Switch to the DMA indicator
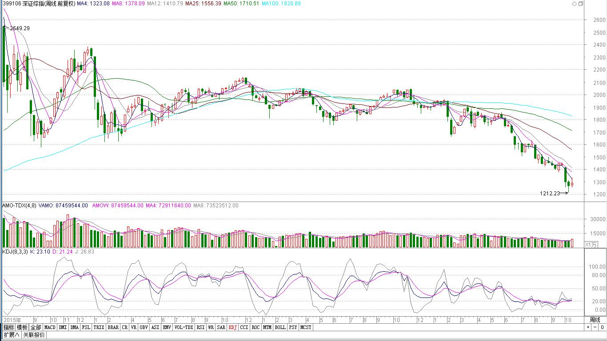The height and width of the screenshot is (341, 607). point(75,327)
